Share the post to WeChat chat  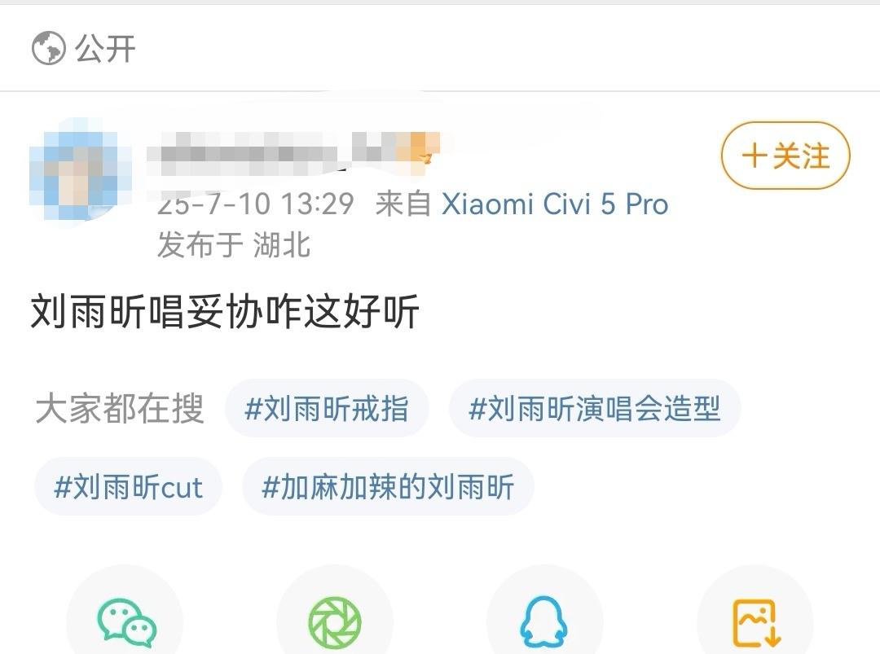(x=126, y=621)
